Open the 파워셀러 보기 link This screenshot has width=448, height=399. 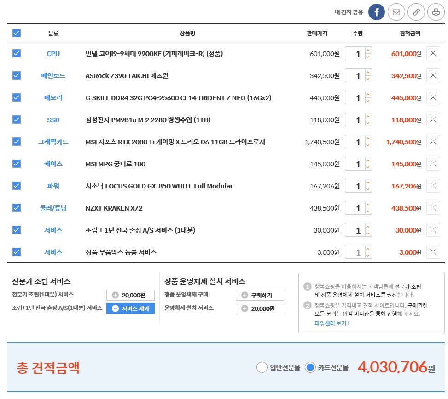tap(332, 323)
